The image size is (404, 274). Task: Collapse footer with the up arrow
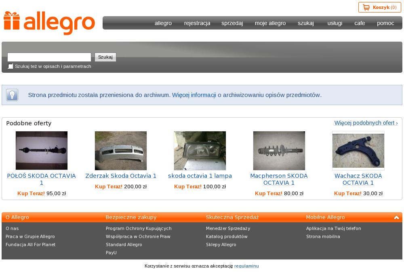(x=397, y=217)
